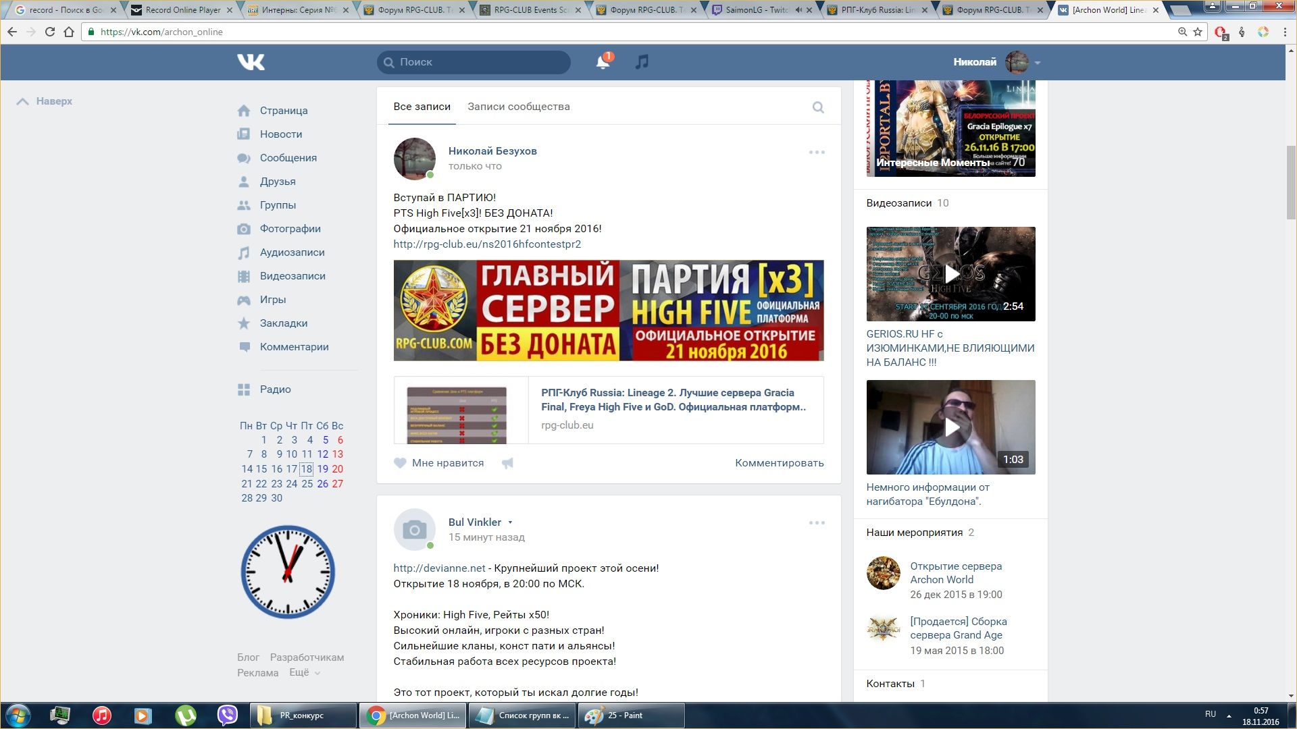The image size is (1297, 729).
Task: Open the rpg-club.eu contest link
Action: pos(487,244)
